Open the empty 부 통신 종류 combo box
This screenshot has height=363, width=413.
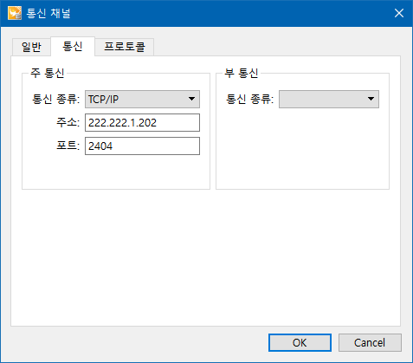coord(329,99)
